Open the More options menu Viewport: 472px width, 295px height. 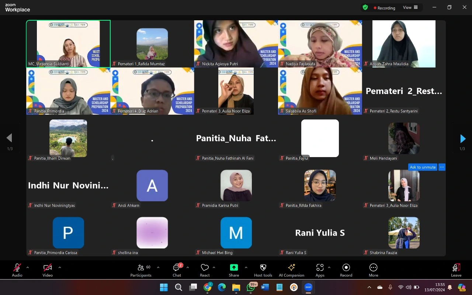click(373, 270)
